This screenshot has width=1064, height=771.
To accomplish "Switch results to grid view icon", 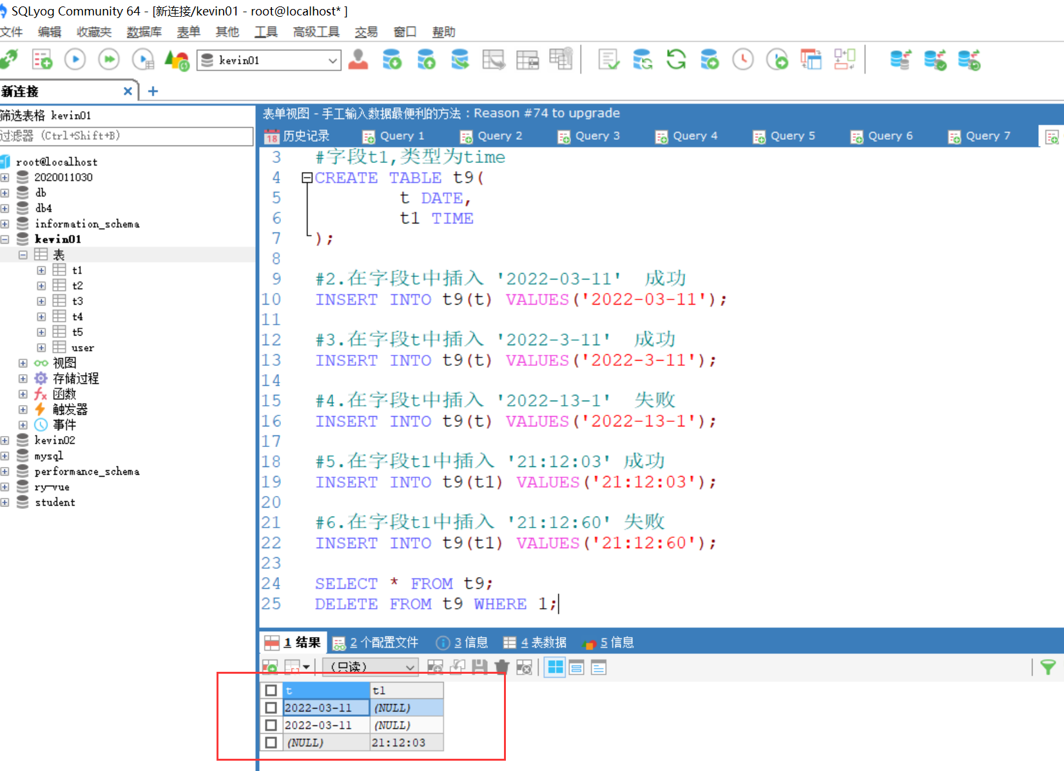I will coord(555,667).
